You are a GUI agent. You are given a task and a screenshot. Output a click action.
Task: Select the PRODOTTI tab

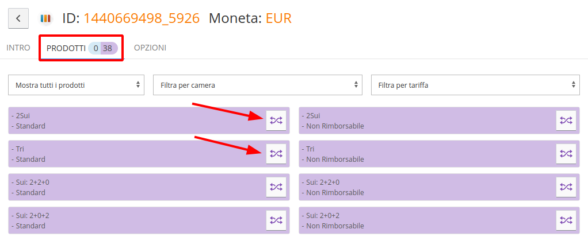click(66, 48)
